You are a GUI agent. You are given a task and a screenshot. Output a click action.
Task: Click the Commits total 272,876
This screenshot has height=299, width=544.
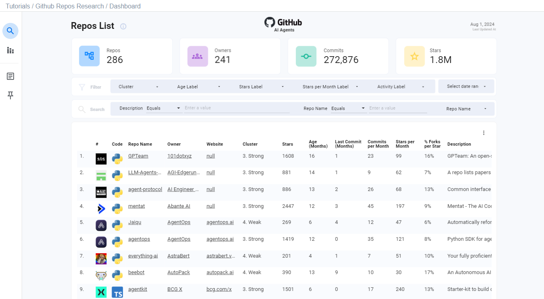click(341, 60)
